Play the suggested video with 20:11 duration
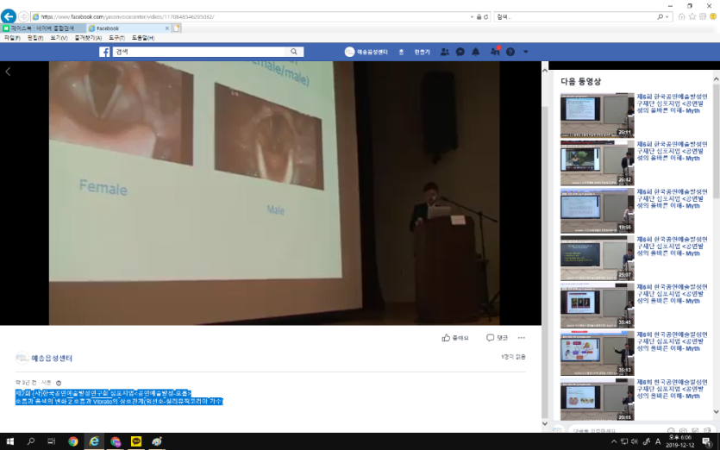 pos(596,115)
